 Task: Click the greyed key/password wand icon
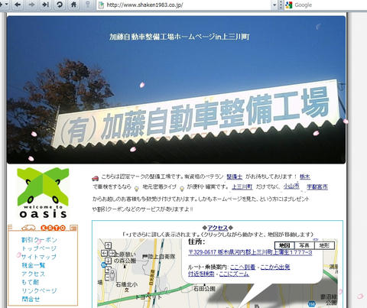pos(87,5)
